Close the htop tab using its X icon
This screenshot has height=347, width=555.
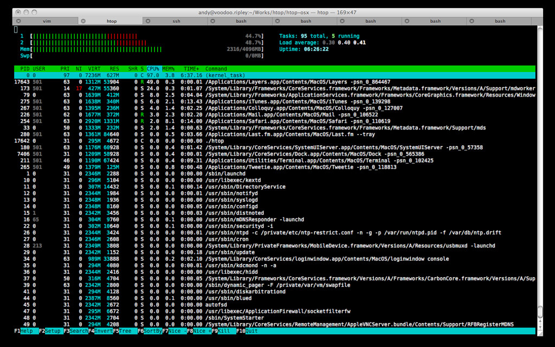[x=83, y=21]
